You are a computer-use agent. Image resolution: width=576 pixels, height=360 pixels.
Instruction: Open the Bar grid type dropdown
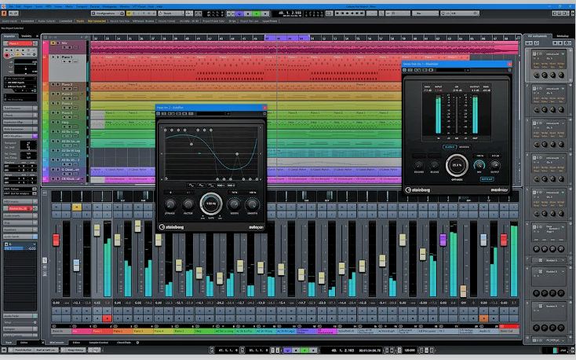point(425,13)
